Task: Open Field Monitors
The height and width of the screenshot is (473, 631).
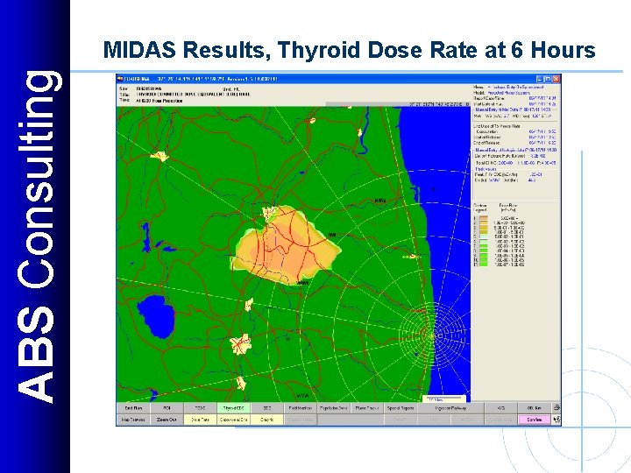Action: click(301, 408)
